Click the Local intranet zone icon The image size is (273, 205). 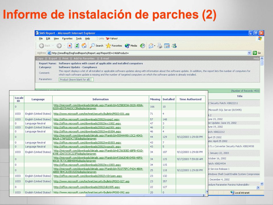[232, 192]
